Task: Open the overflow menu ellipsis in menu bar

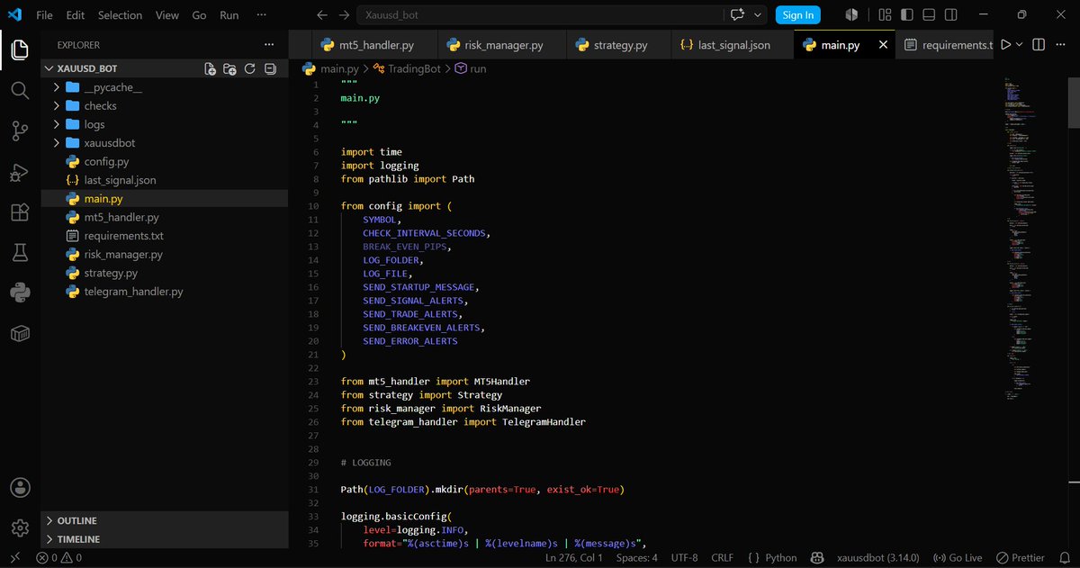Action: coord(262,15)
